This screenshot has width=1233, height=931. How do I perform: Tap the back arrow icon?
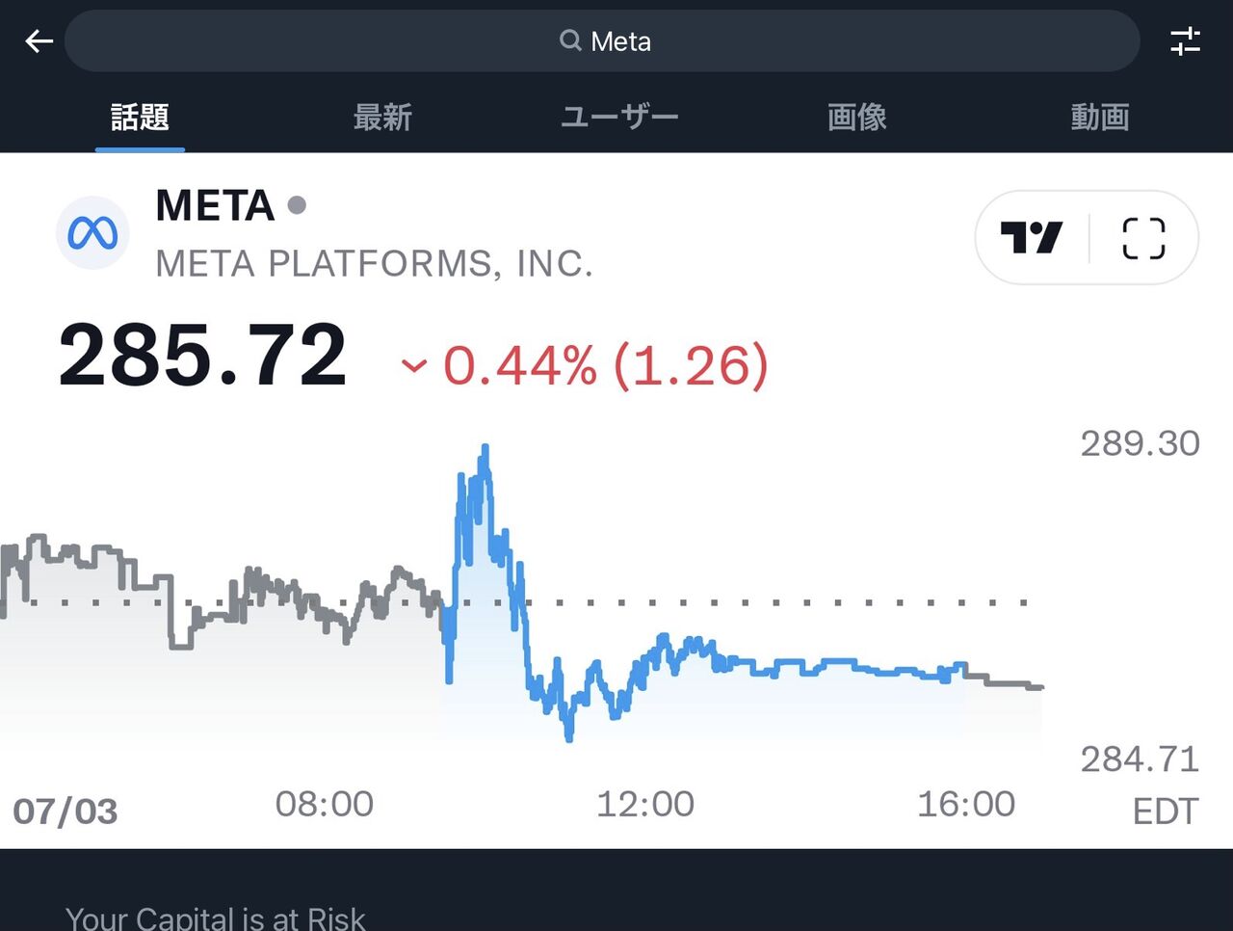[39, 41]
